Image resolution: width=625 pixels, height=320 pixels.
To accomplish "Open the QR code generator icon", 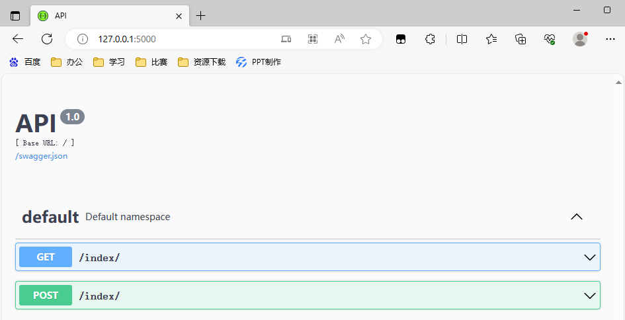I will point(312,39).
